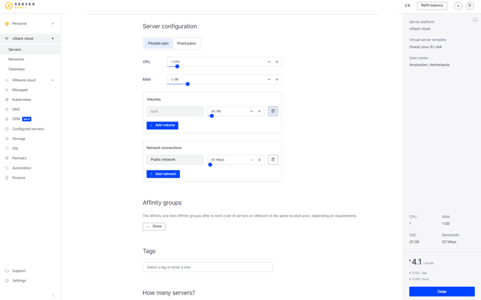
Task: Click the RAM slider handle
Action: pyautogui.click(x=188, y=84)
